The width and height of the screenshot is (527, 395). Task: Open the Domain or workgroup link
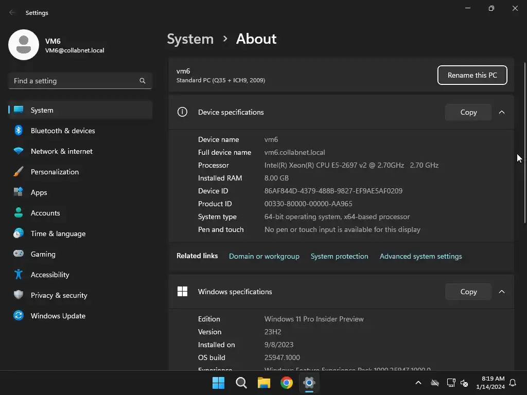[264, 256]
